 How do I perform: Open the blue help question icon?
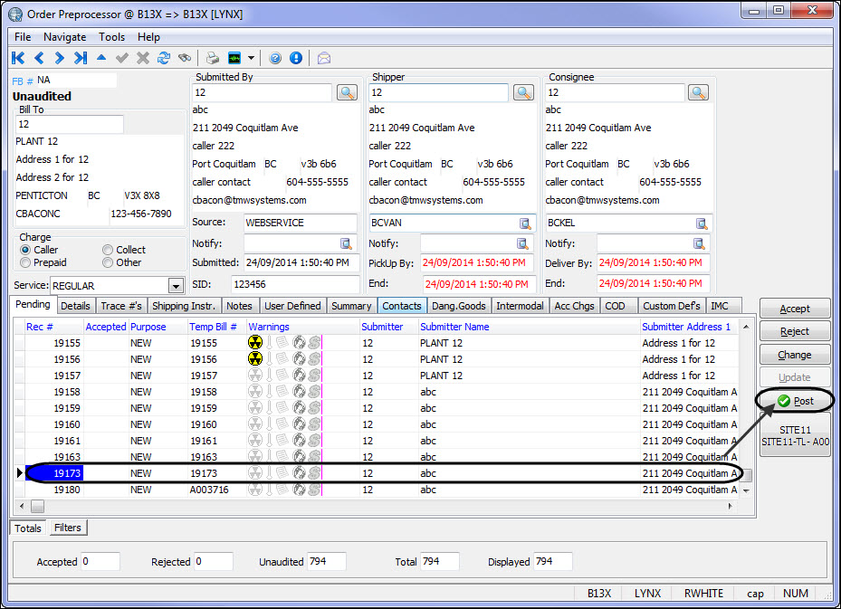click(x=275, y=58)
